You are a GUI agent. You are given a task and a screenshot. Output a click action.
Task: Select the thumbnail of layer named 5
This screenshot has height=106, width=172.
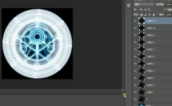(x=141, y=99)
